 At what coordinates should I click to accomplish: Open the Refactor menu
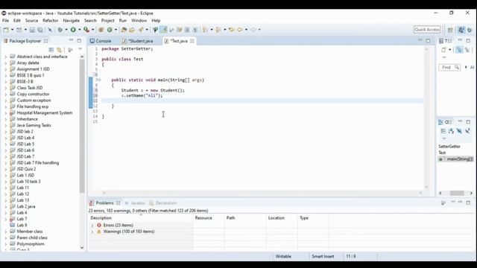point(50,21)
